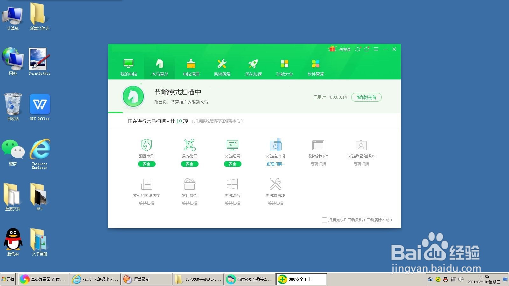Screen dimensions: 509x286
Task: Click the 安全 badge under 顽固木马
Action: (x=147, y=164)
